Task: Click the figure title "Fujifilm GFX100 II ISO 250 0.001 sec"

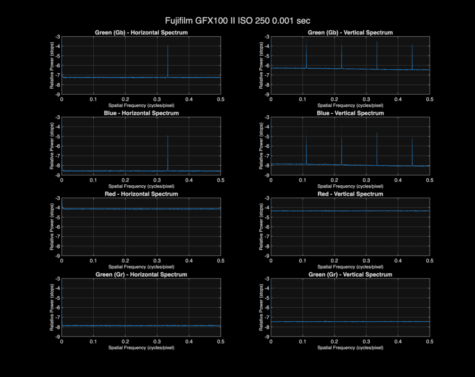Action: click(x=237, y=20)
